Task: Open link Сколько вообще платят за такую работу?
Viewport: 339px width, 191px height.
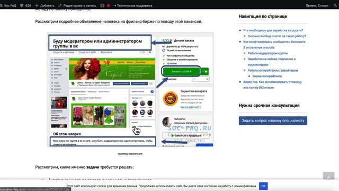Action: coord(277,36)
